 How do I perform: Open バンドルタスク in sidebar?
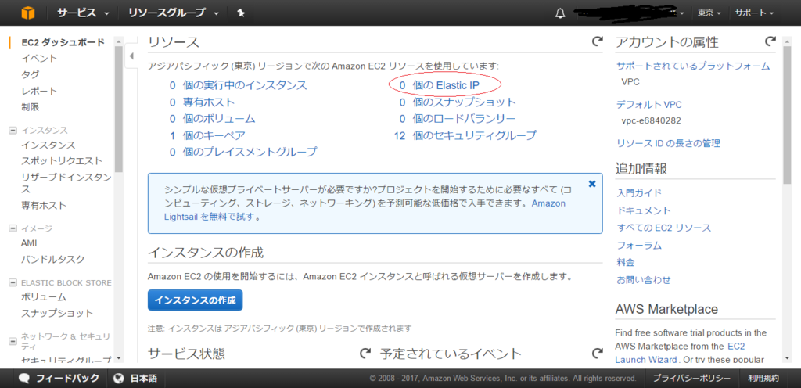[52, 260]
